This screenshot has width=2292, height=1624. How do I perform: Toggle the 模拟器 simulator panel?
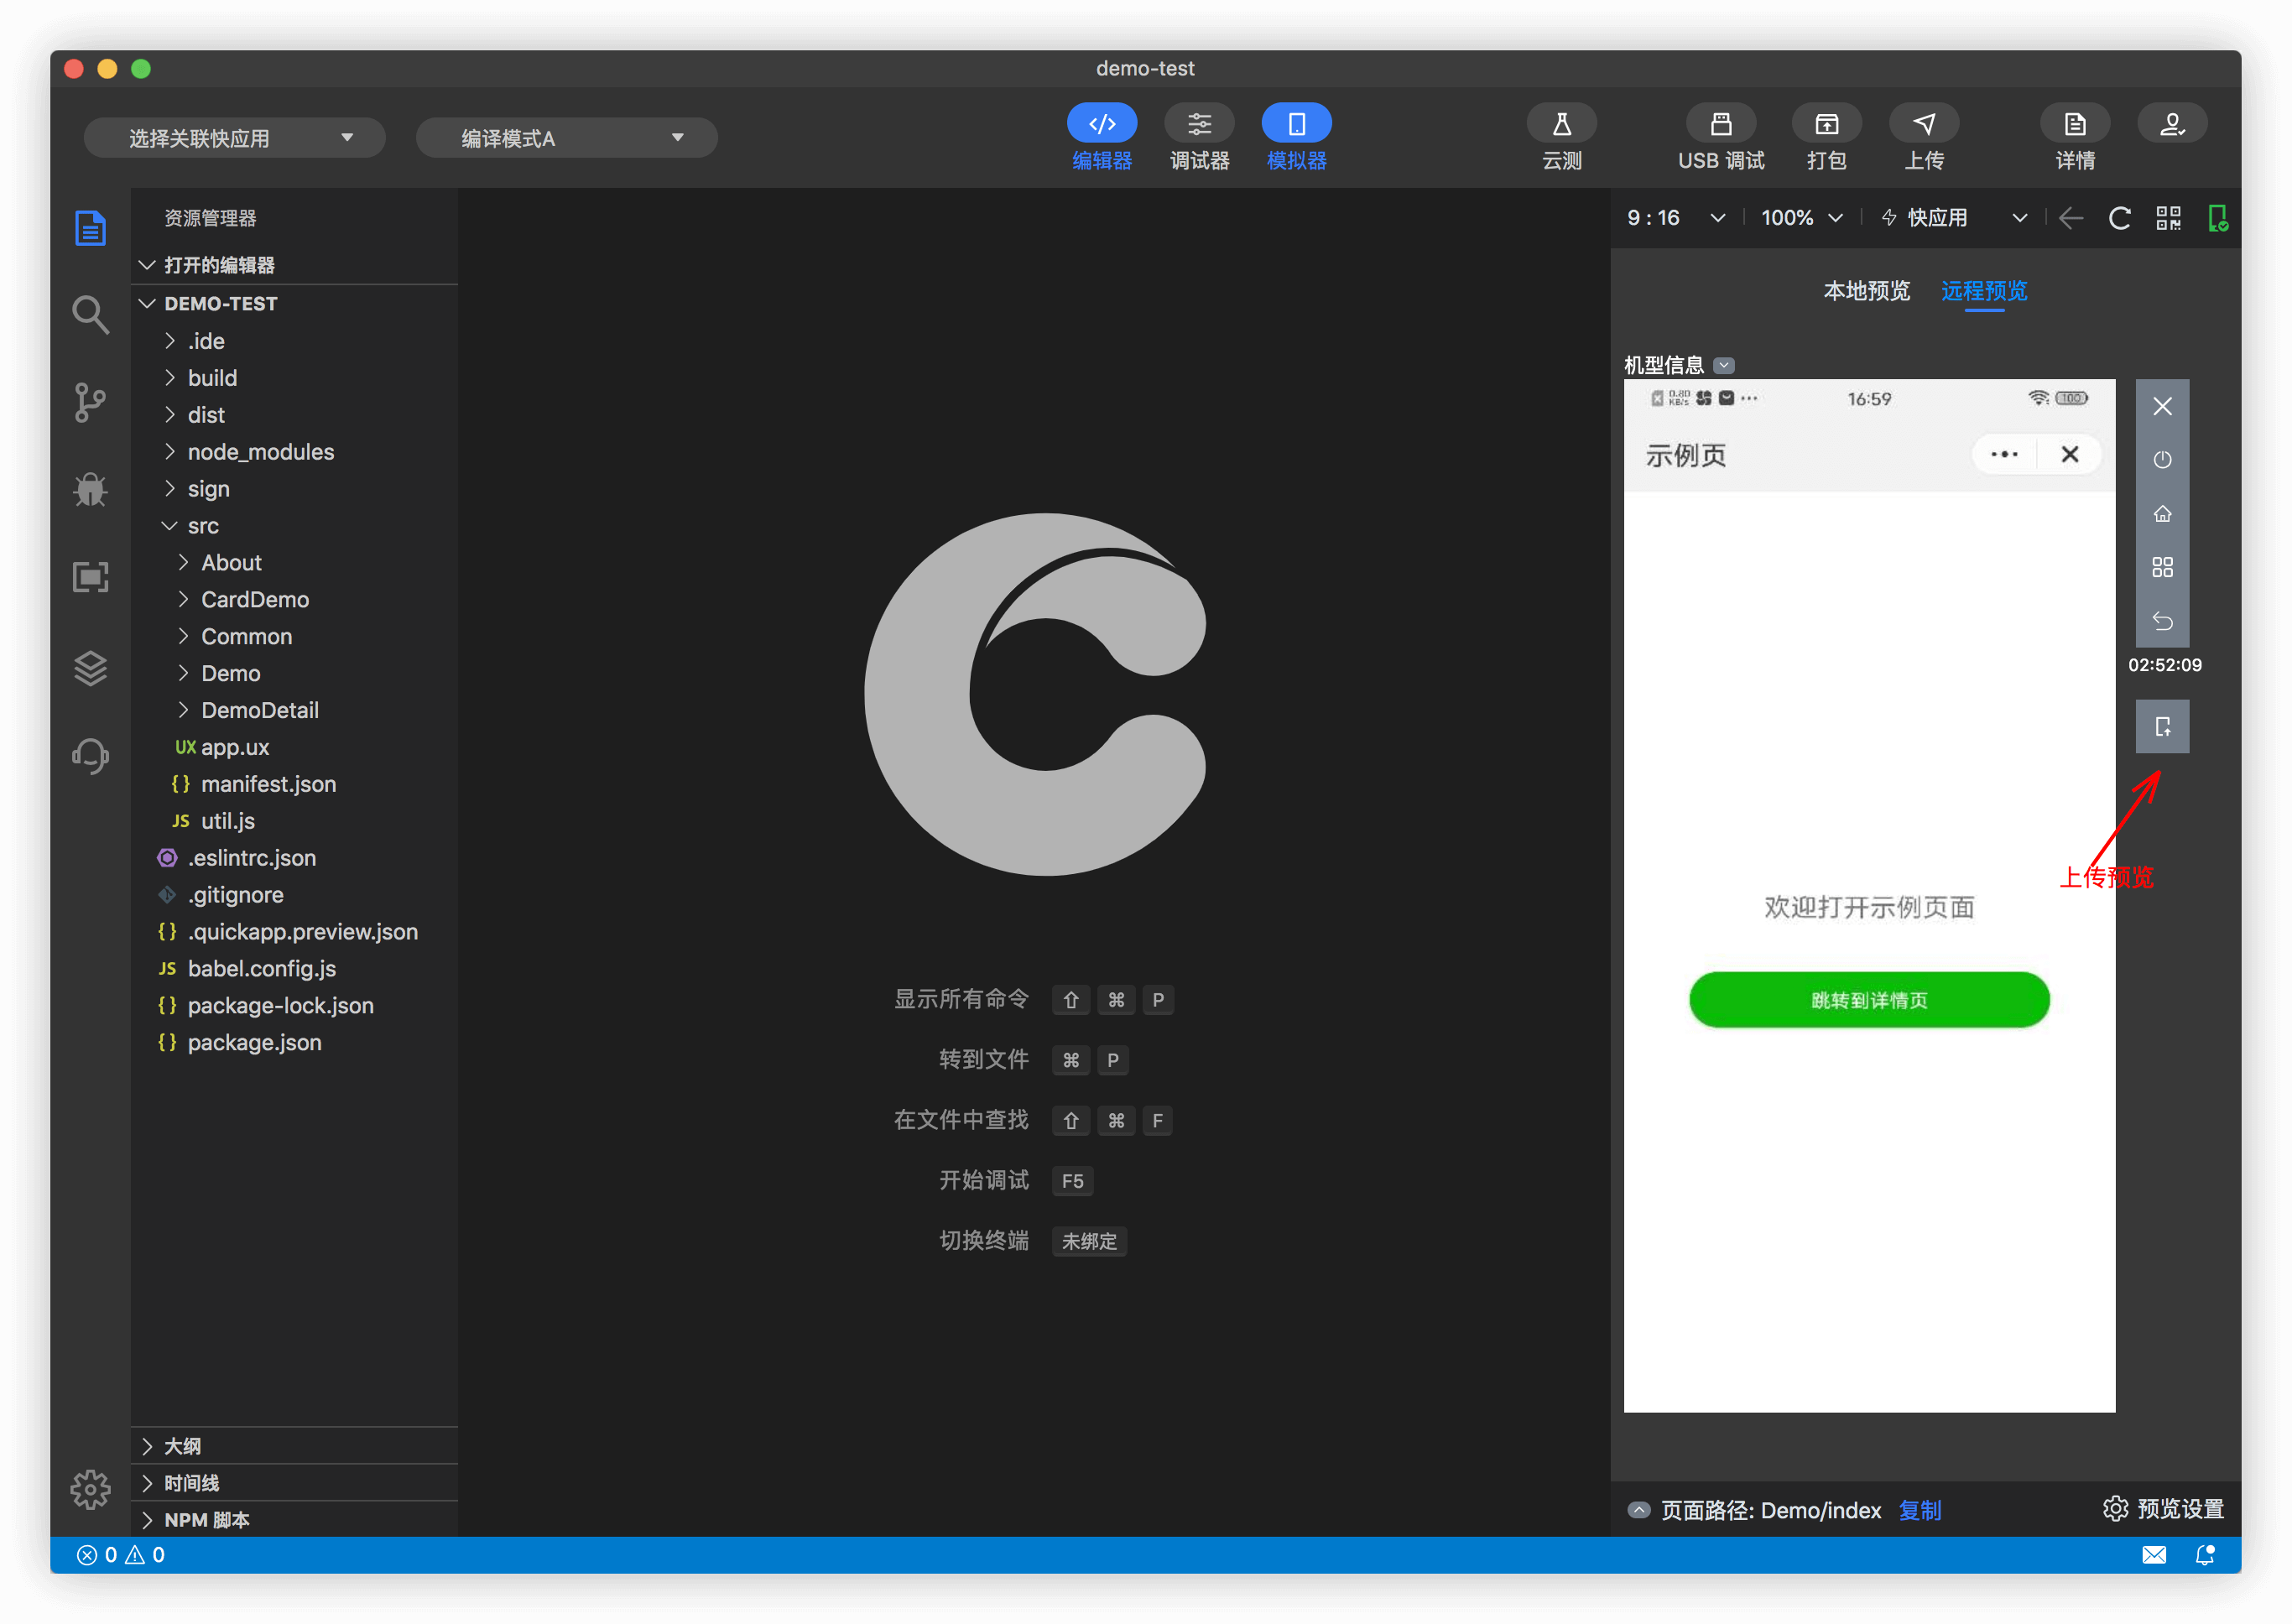(1296, 124)
